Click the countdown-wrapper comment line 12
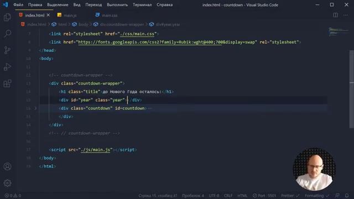The width and height of the screenshot is (354, 199). tap(81, 75)
